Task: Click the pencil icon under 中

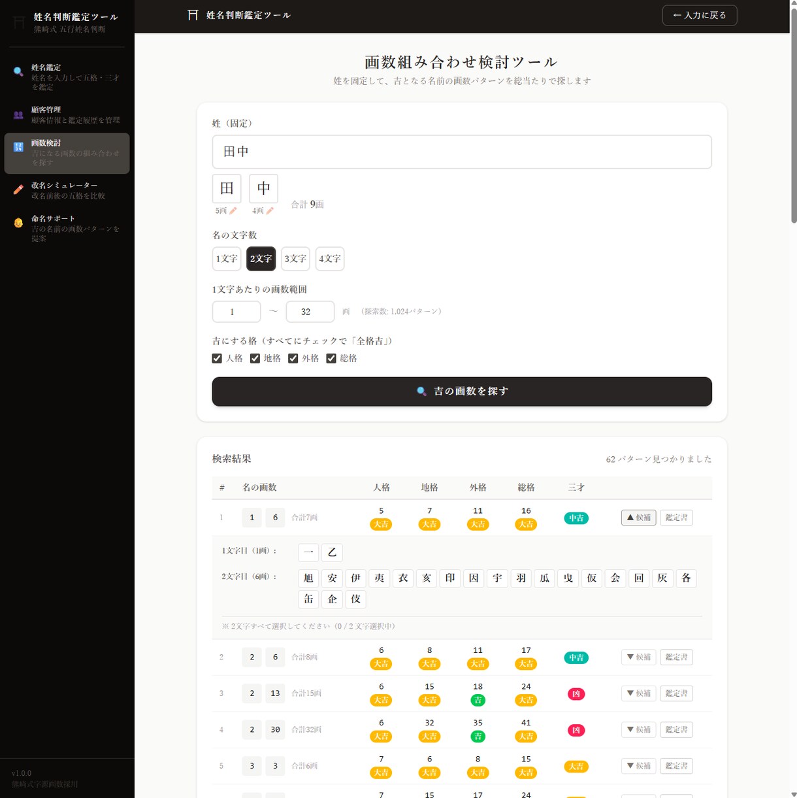Action: 270,210
